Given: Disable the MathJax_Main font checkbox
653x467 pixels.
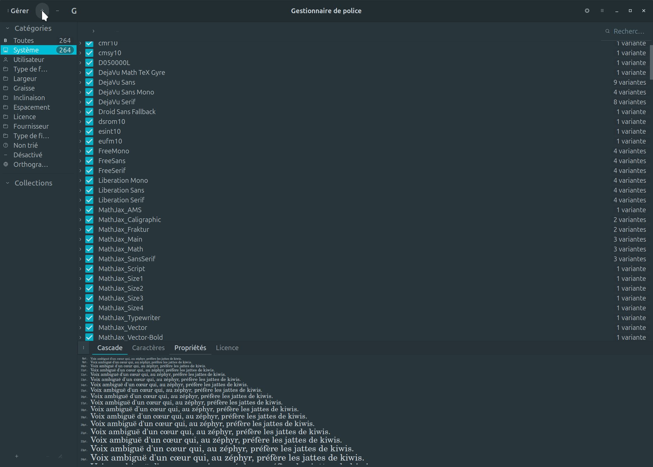Looking at the screenshot, I should (89, 239).
